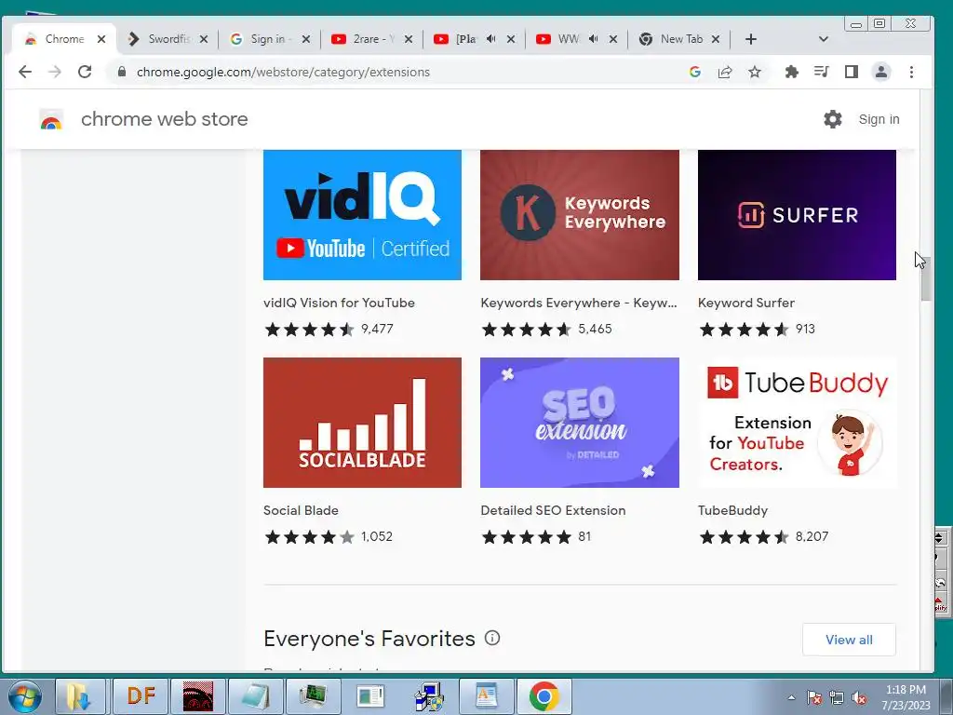
Task: Toggle the side panel icon
Action: tap(851, 72)
